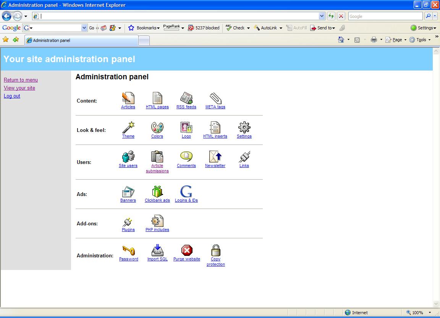Viewport: 440px width, 318px height.
Task: Click the View your site link
Action: (19, 88)
